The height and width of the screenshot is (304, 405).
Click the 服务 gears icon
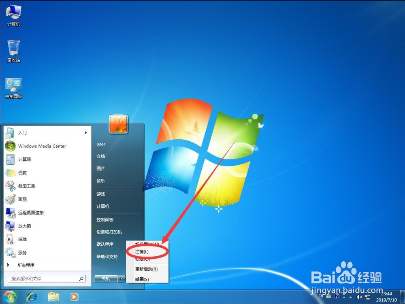click(x=11, y=253)
